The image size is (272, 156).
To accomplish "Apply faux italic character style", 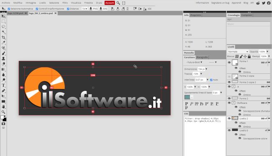I will [192, 104].
